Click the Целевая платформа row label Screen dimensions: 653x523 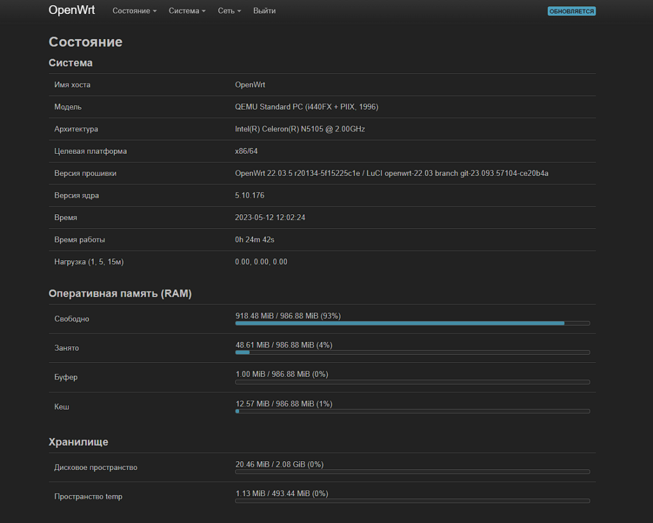point(91,151)
